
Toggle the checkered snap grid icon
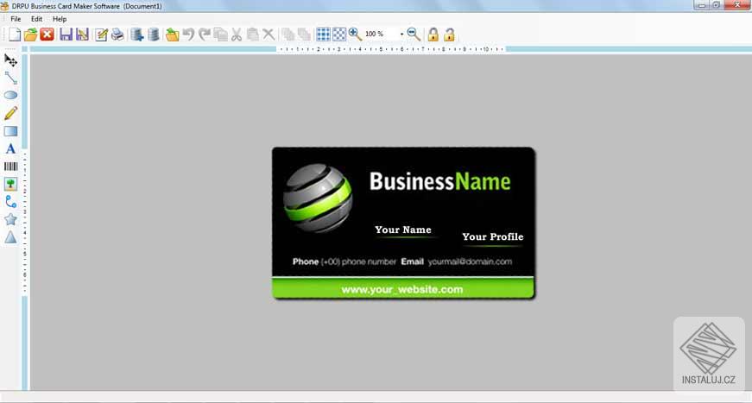pyautogui.click(x=339, y=35)
